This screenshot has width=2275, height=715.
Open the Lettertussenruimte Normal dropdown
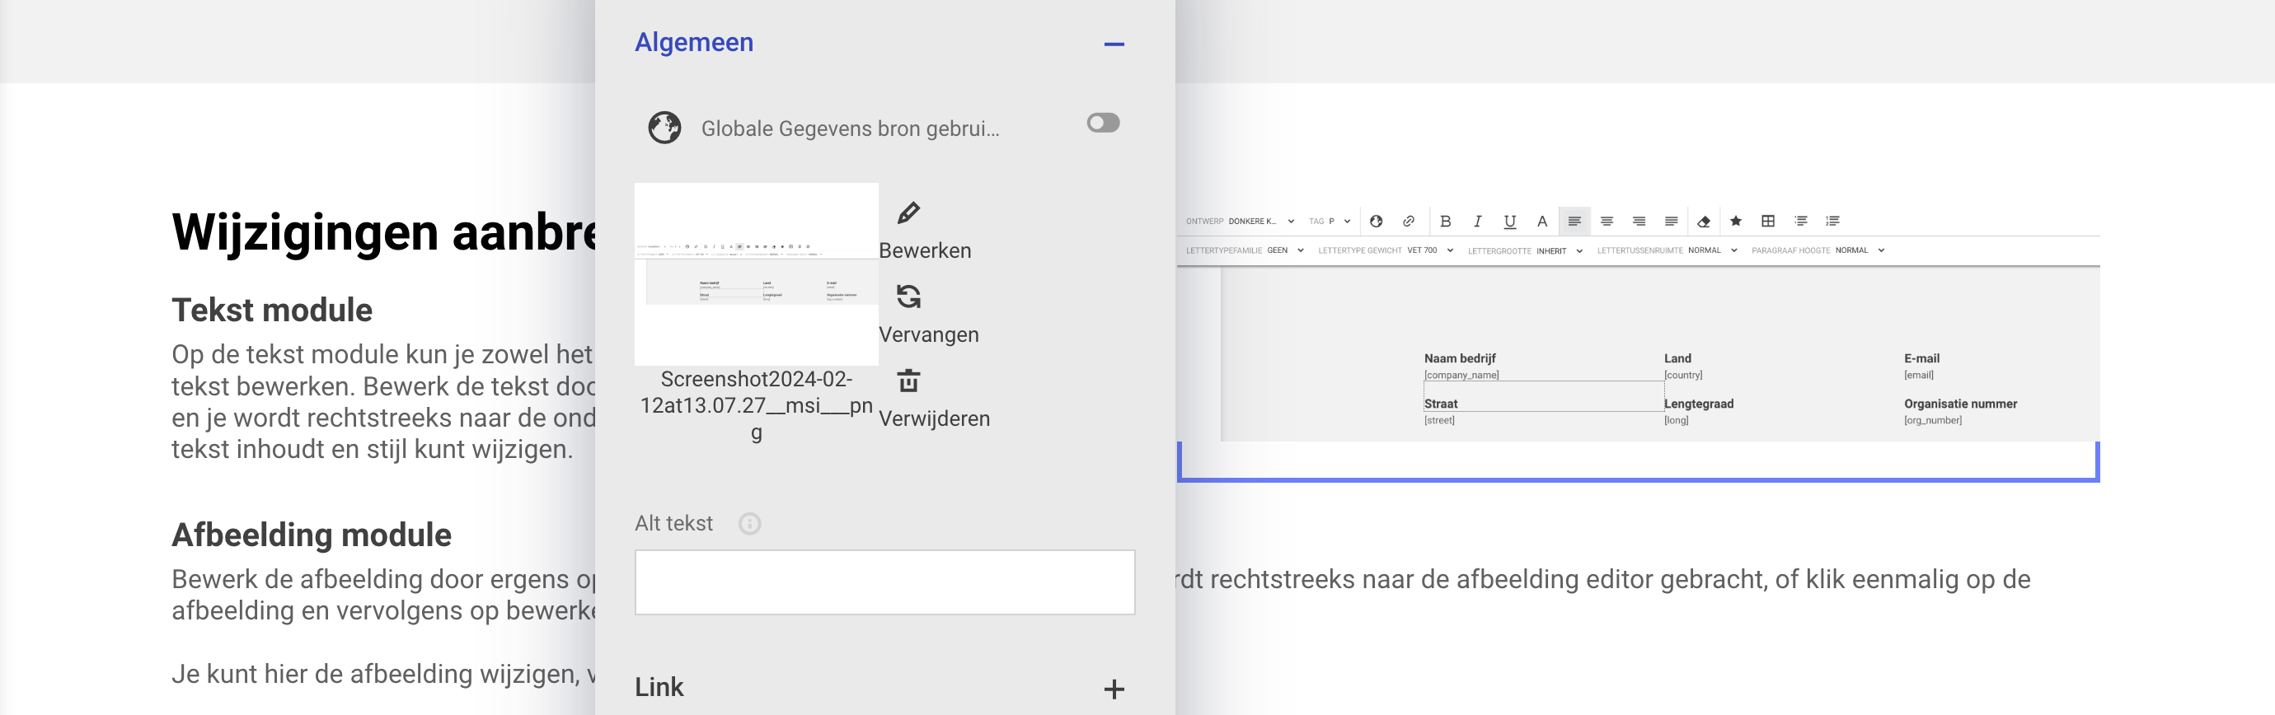point(1668,250)
